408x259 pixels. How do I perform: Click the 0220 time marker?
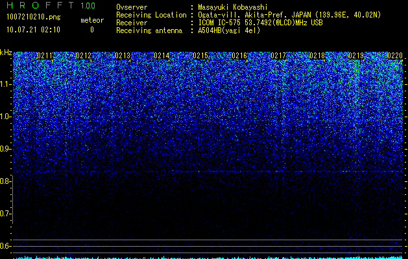(395, 56)
